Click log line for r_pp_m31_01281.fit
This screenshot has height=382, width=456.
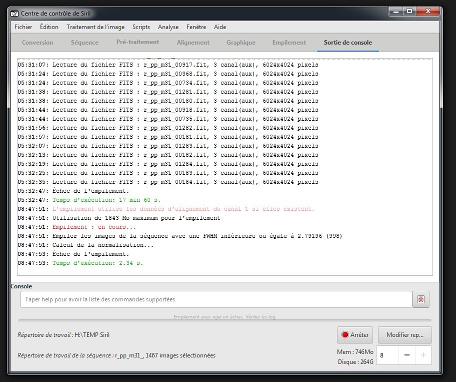[x=168, y=92]
